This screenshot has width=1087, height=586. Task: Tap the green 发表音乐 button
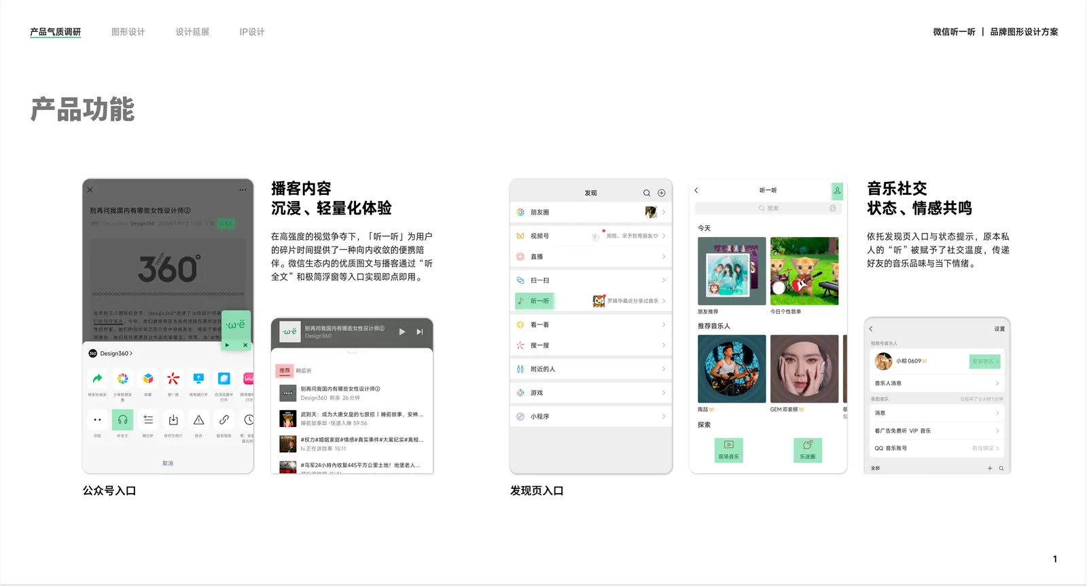pyautogui.click(x=985, y=361)
